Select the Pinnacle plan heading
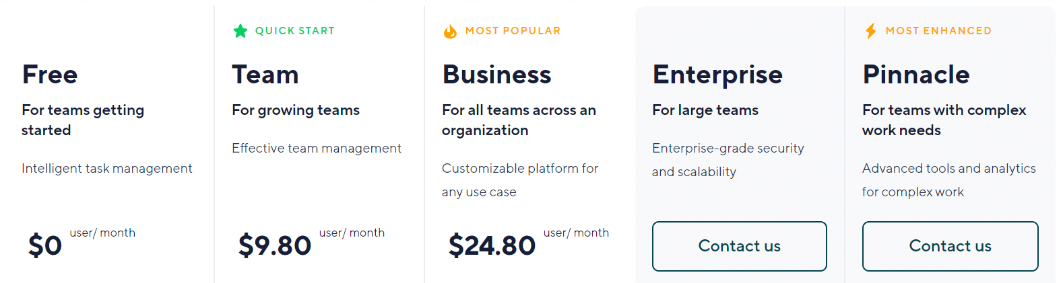The height and width of the screenshot is (283, 1063). [916, 75]
